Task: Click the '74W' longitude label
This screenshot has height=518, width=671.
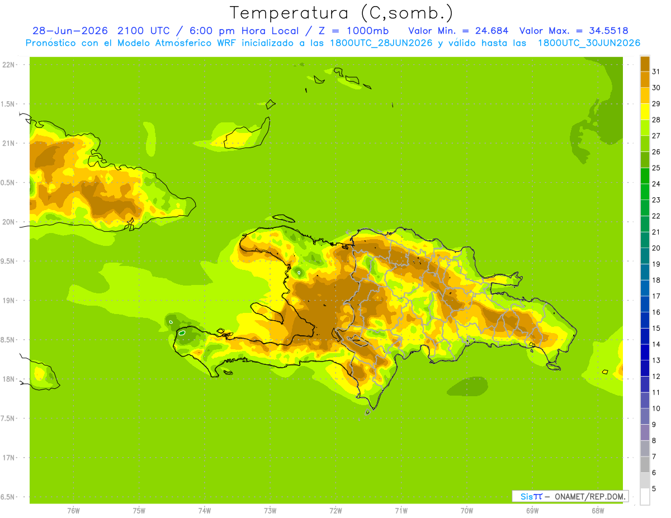Action: pos(205,511)
